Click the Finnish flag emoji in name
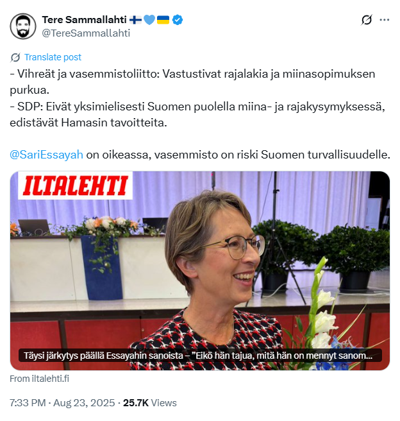The image size is (400, 421). 135,20
